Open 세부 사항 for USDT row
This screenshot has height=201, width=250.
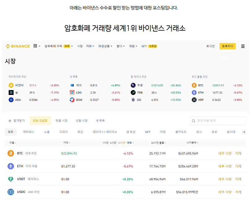(x=225, y=179)
